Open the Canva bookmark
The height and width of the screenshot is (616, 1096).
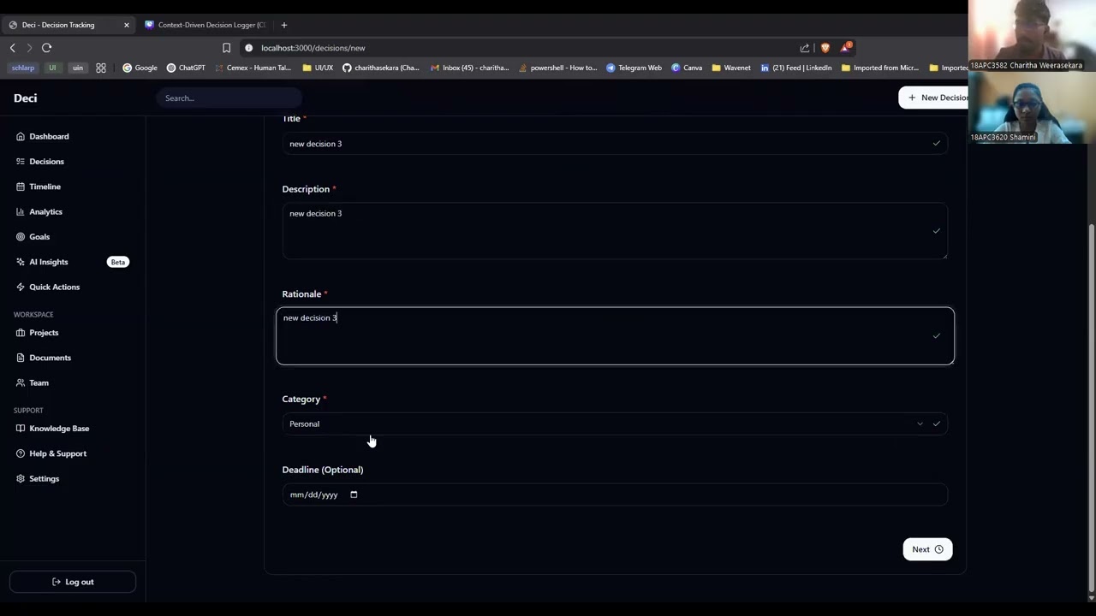point(687,68)
